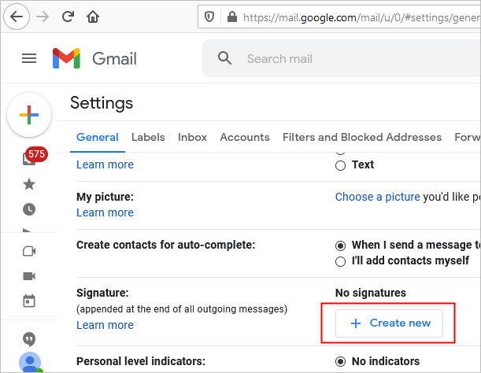Open the Accounts settings tab
This screenshot has height=373, width=481.
(245, 137)
